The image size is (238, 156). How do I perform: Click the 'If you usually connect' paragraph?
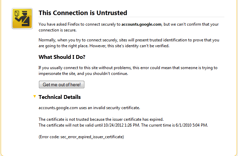click(128, 70)
